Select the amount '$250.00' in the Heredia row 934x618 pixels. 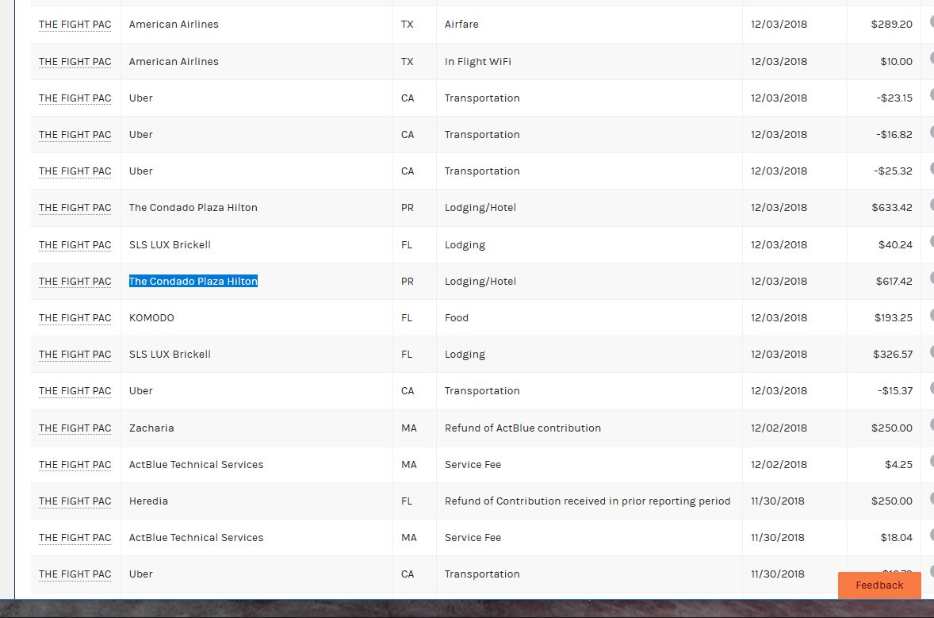click(x=891, y=501)
